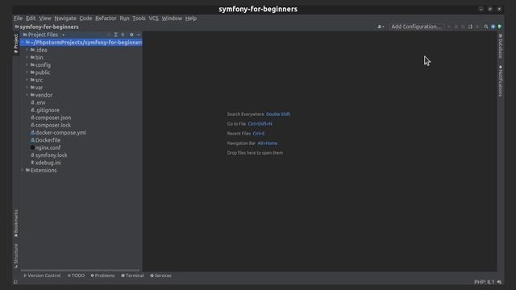Open the TODO tool window

(x=76, y=275)
